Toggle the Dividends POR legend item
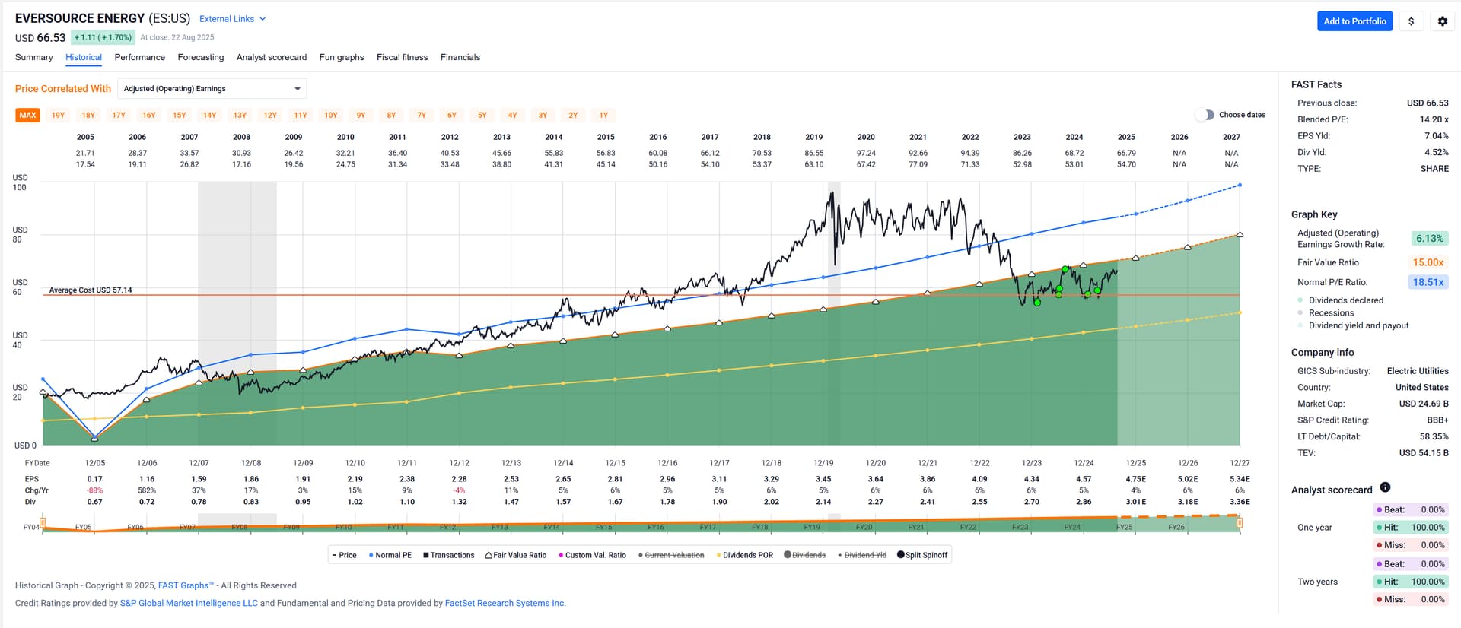The image size is (1461, 628). coord(744,555)
